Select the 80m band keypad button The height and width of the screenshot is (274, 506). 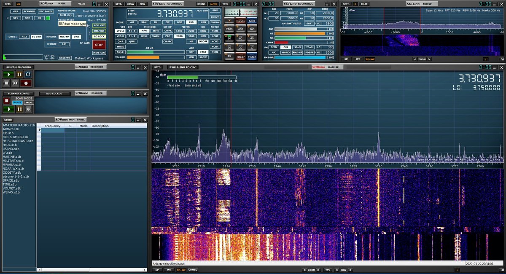click(229, 38)
